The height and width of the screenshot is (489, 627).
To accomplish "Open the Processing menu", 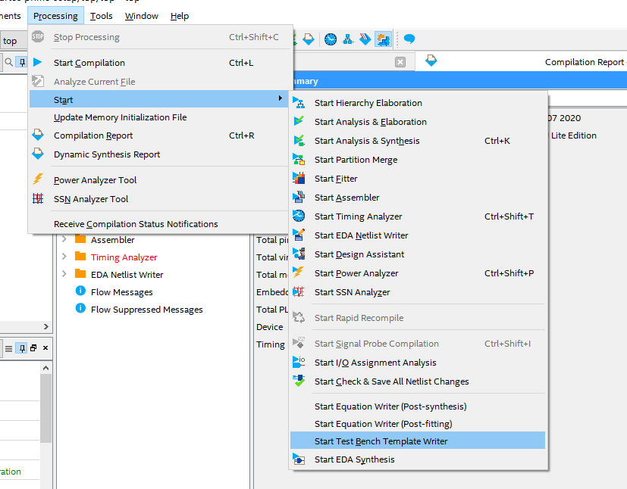I will (x=55, y=16).
